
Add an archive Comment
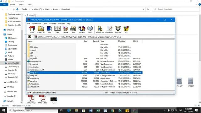[109, 30]
